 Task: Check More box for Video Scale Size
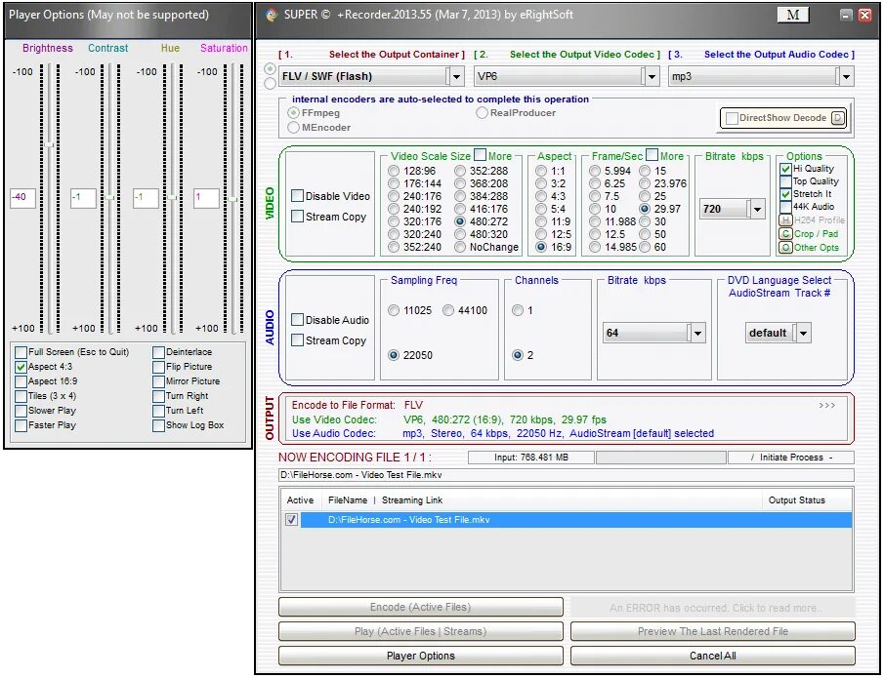(480, 154)
